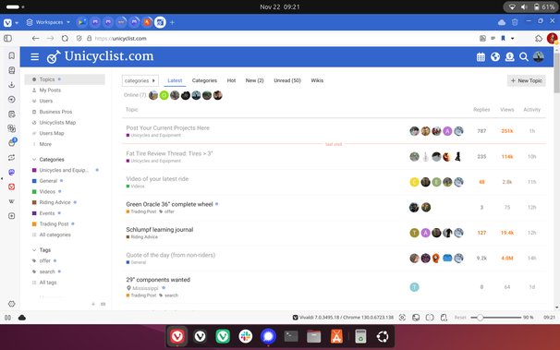Open Files manager from the dock
This screenshot has height=350, width=560.
[313, 336]
